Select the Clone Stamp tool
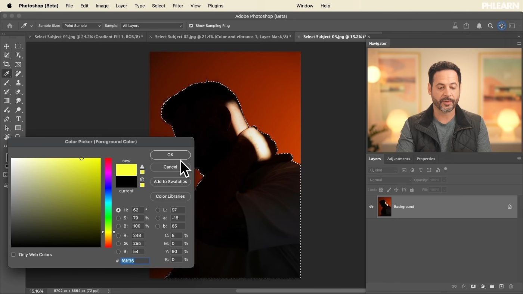The image size is (523, 294). [x=18, y=83]
